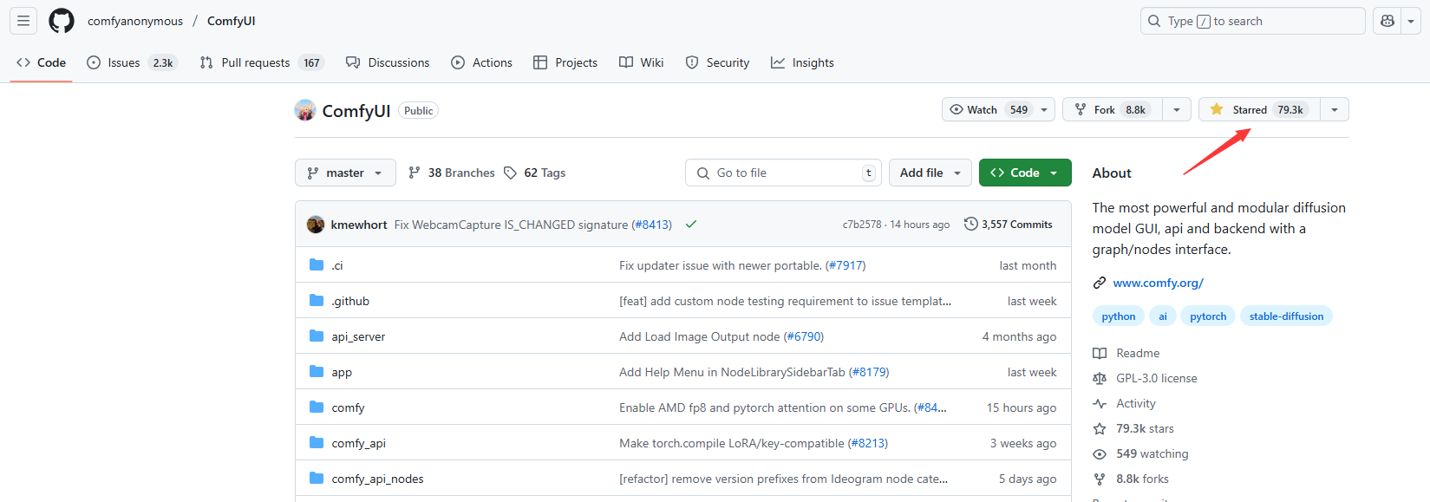1430x502 pixels.
Task: Open the Pull requests tab
Action: pos(261,62)
